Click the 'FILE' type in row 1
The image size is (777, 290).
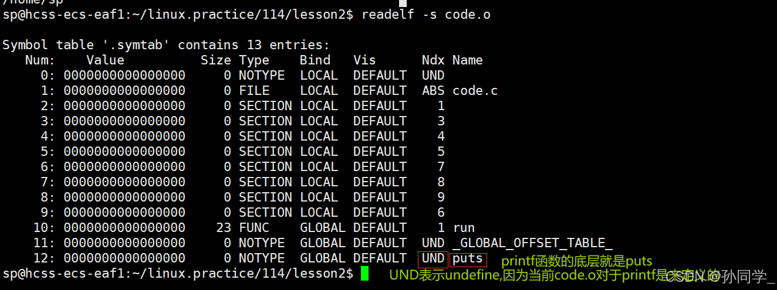pos(254,91)
